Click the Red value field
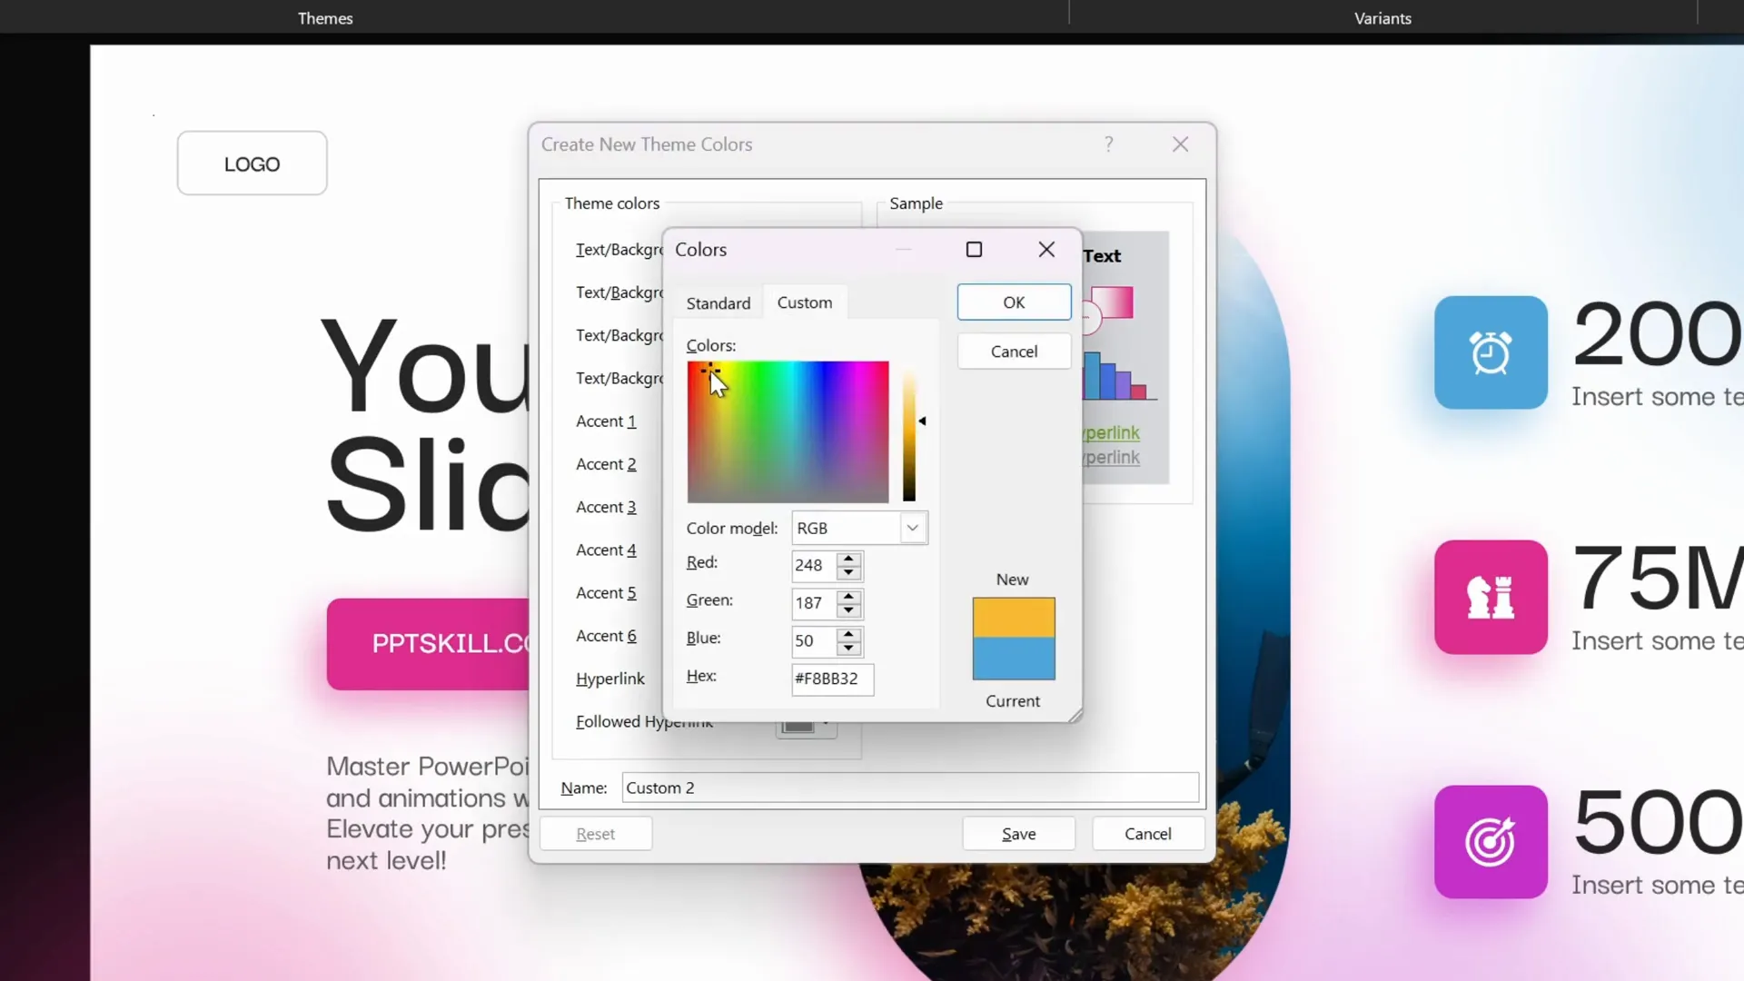Screen dimensions: 1744x981 [814, 565]
